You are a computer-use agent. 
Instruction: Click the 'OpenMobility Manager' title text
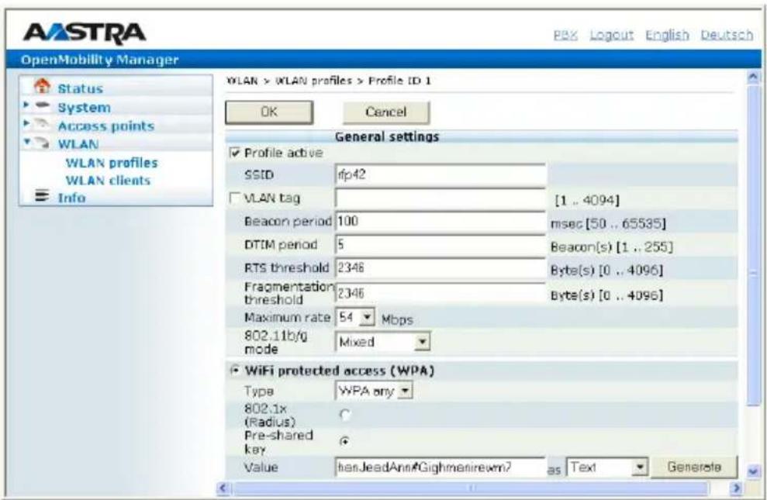[x=99, y=60]
